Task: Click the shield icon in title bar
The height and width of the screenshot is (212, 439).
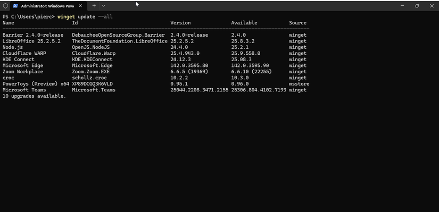Action: click(5, 6)
